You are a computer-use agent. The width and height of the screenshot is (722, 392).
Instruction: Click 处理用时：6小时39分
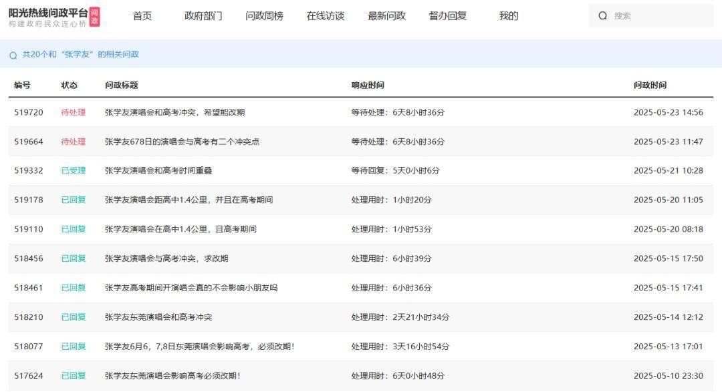[x=391, y=258]
